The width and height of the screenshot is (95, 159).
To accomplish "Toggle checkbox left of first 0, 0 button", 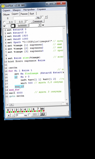I will [4, 22].
